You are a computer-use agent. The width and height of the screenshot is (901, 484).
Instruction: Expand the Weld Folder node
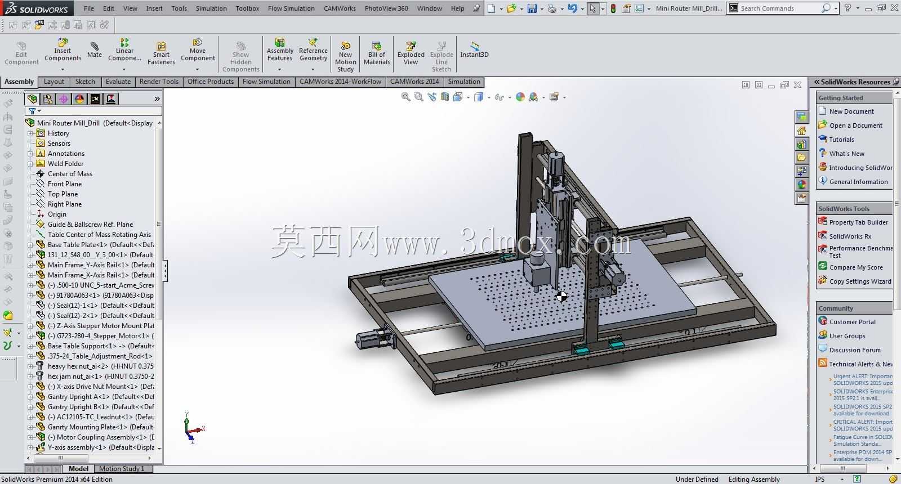[30, 164]
